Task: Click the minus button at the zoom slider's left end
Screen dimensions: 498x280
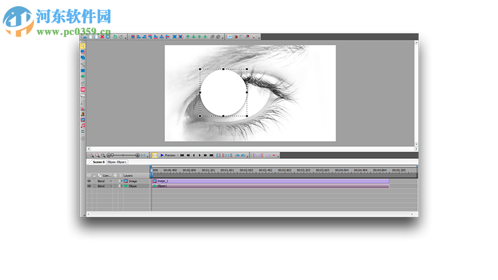Action: pyautogui.click(x=108, y=155)
